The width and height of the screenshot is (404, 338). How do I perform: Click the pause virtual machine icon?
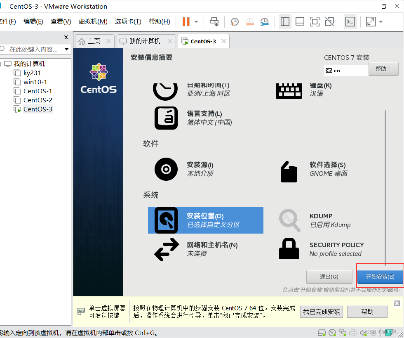click(186, 22)
